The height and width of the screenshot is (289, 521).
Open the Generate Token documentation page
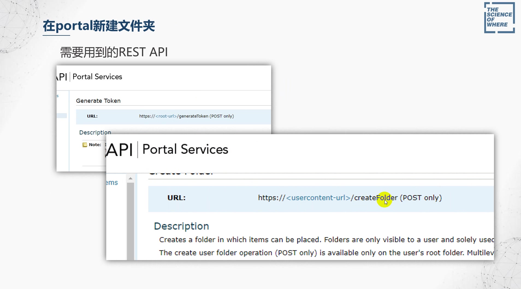(x=98, y=101)
